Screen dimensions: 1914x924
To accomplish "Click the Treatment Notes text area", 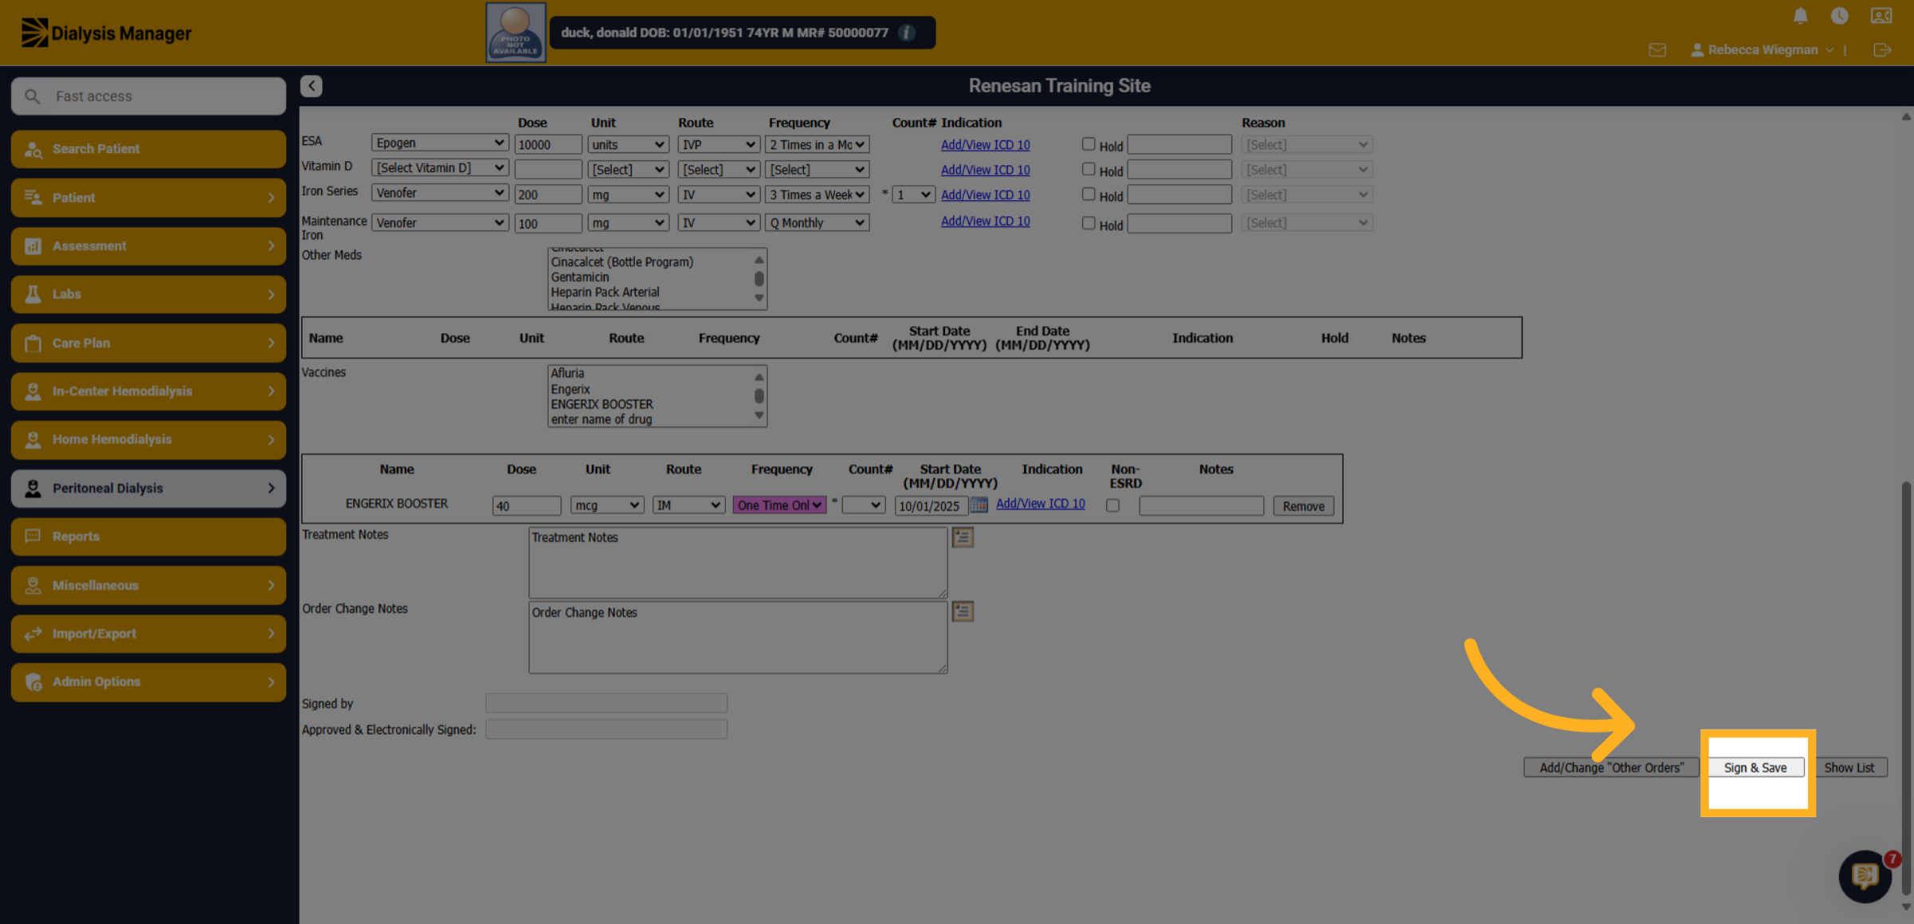I will click(738, 563).
